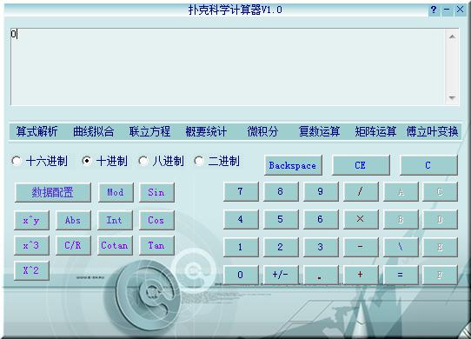Click the display scrollbar up arrow
The width and height of the screenshot is (471, 339).
coord(452,37)
